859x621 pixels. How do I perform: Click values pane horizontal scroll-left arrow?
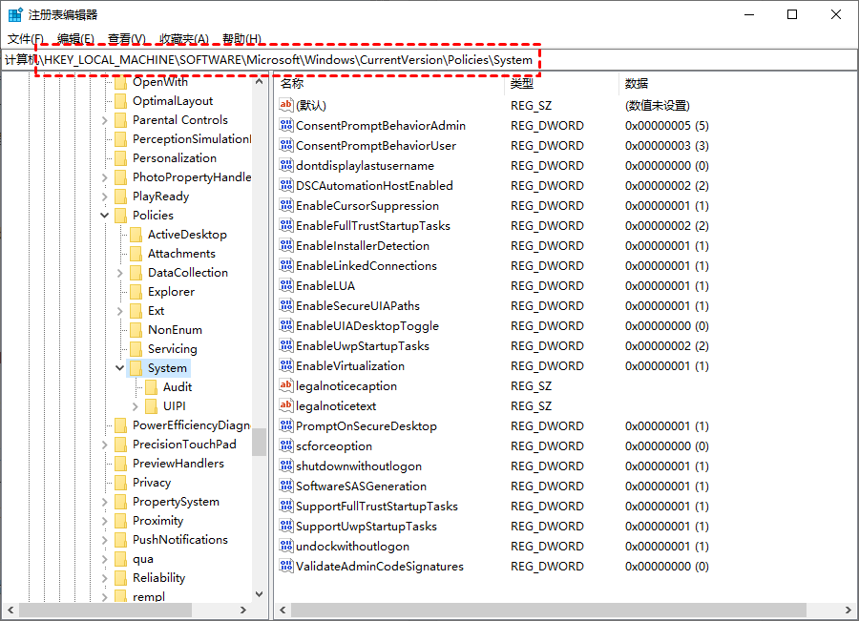(x=283, y=610)
